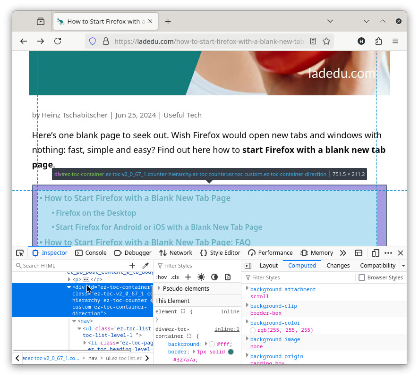Open the Performance tab
The height and width of the screenshot is (378, 419).
(270, 253)
